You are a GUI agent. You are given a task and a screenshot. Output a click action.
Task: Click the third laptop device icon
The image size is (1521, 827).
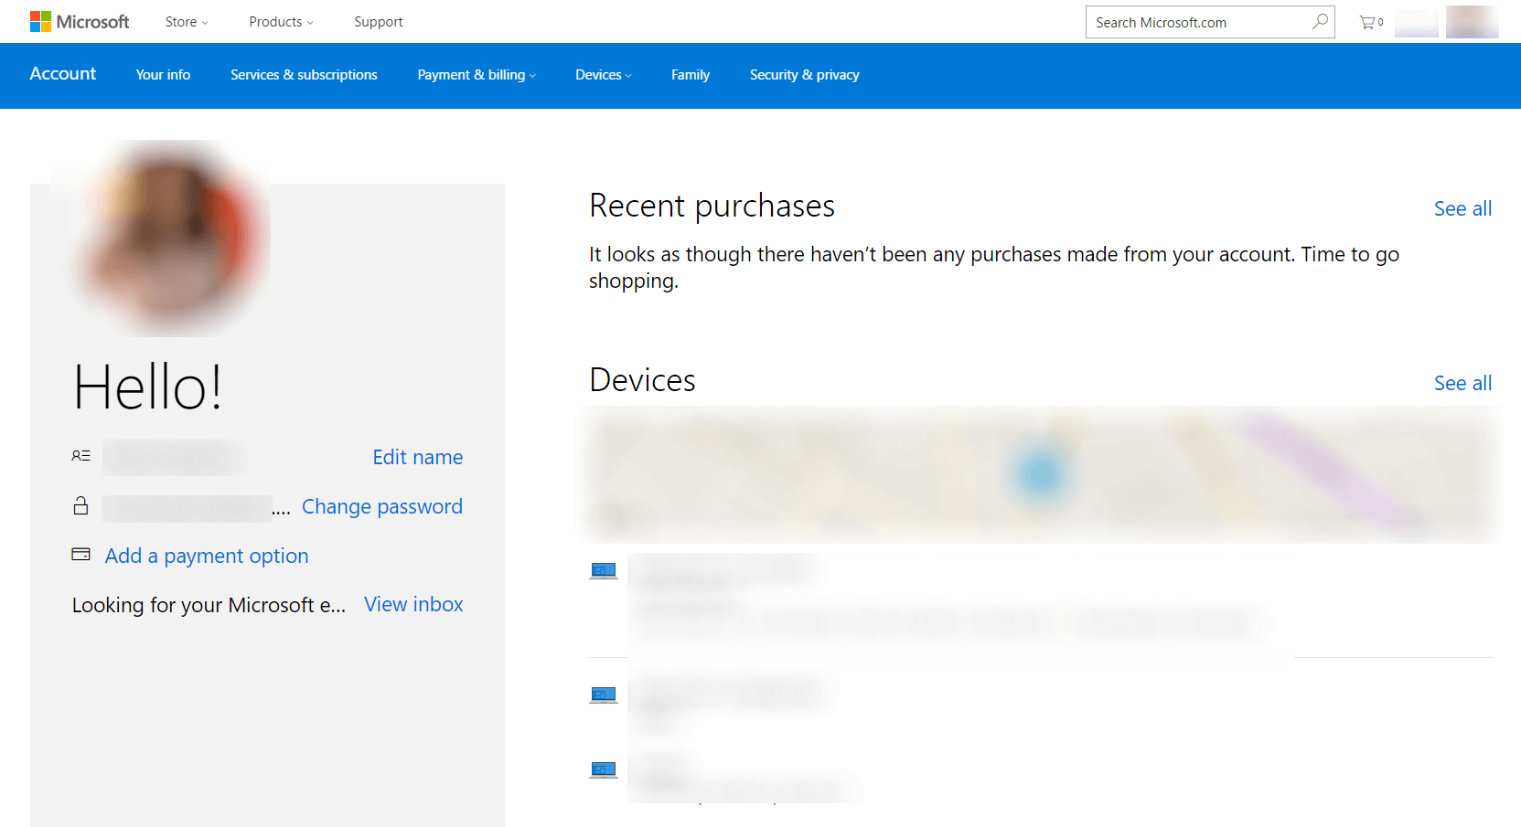(x=604, y=769)
